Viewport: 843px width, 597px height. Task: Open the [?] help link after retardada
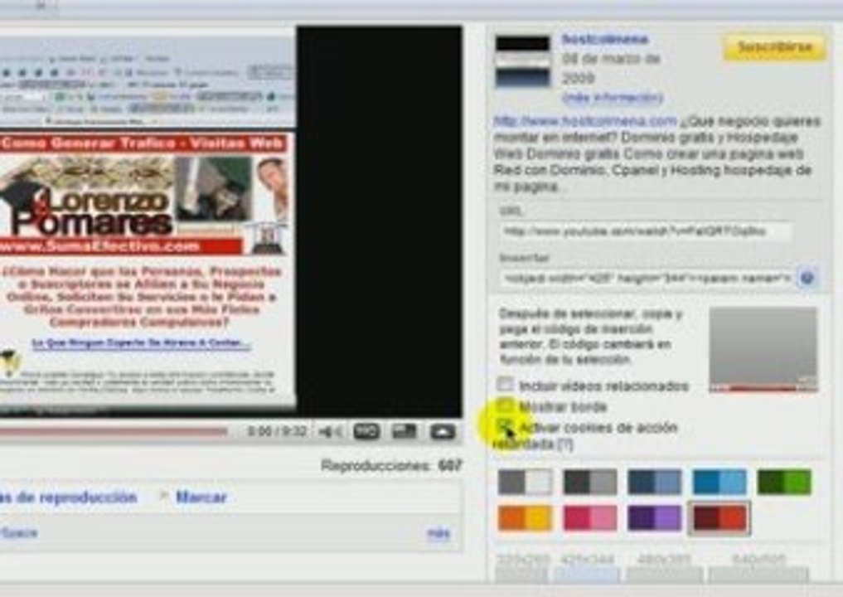(x=565, y=444)
